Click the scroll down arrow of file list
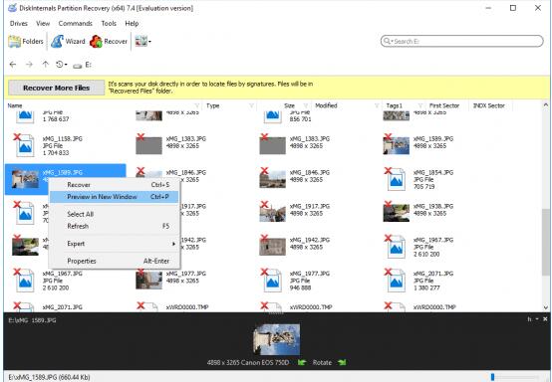The height and width of the screenshot is (382, 552). 546,307
